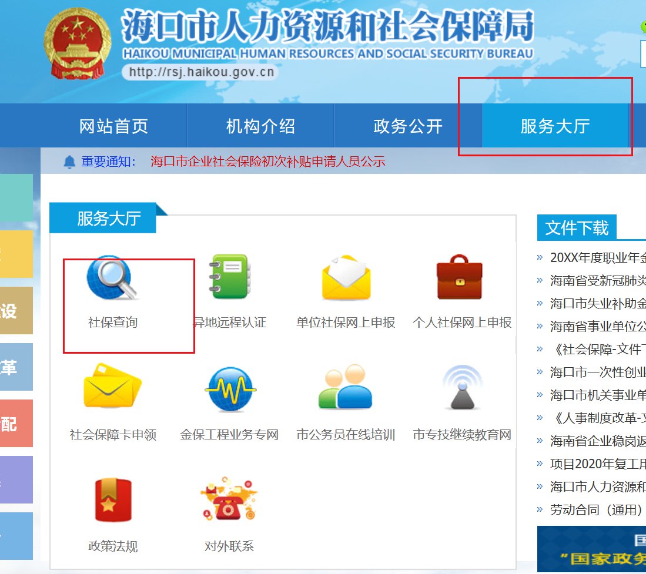Go to 网站首页 in navigation bar
This screenshot has height=574, width=646.
[113, 126]
